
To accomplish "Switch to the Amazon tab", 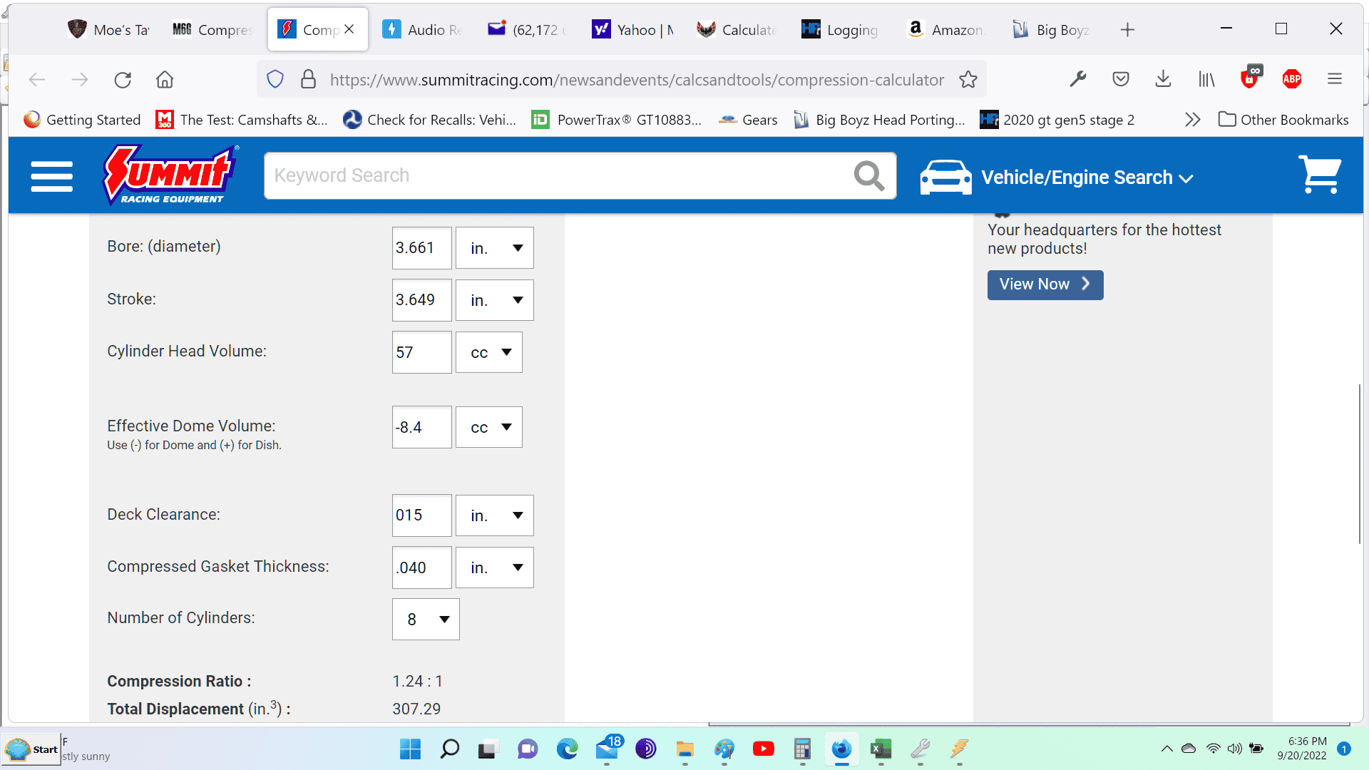I will pos(947,30).
